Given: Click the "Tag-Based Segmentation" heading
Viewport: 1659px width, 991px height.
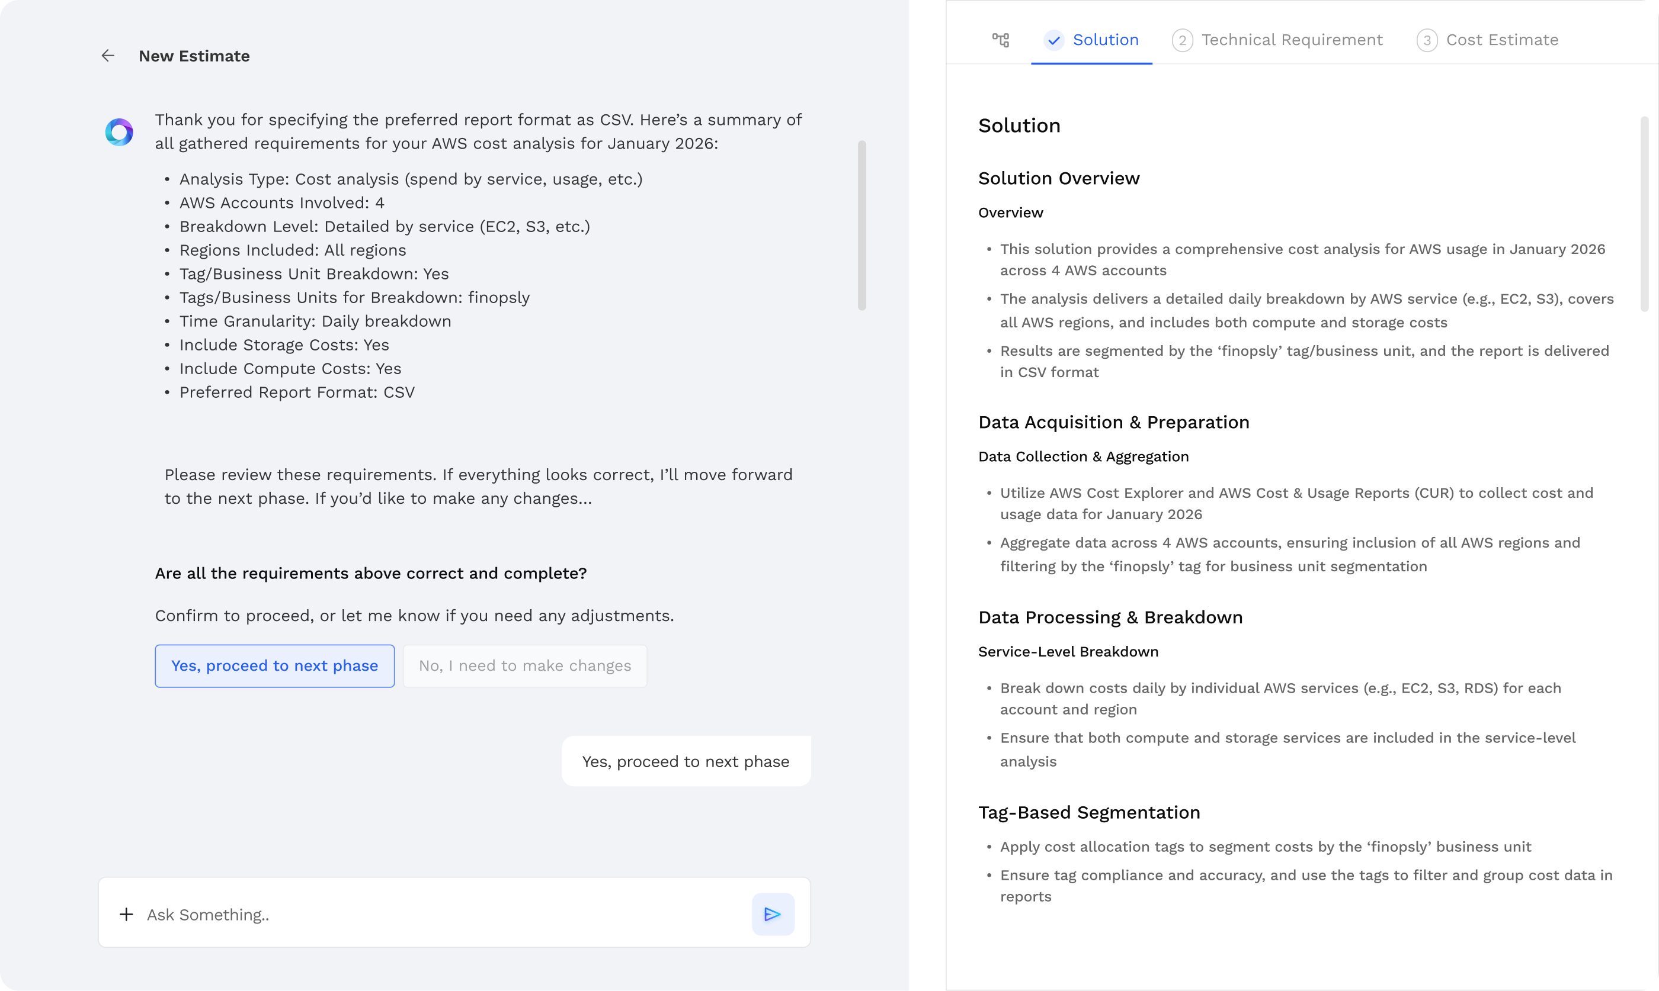Looking at the screenshot, I should tap(1089, 812).
